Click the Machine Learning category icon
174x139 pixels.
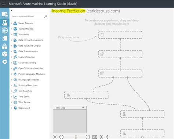15,63
